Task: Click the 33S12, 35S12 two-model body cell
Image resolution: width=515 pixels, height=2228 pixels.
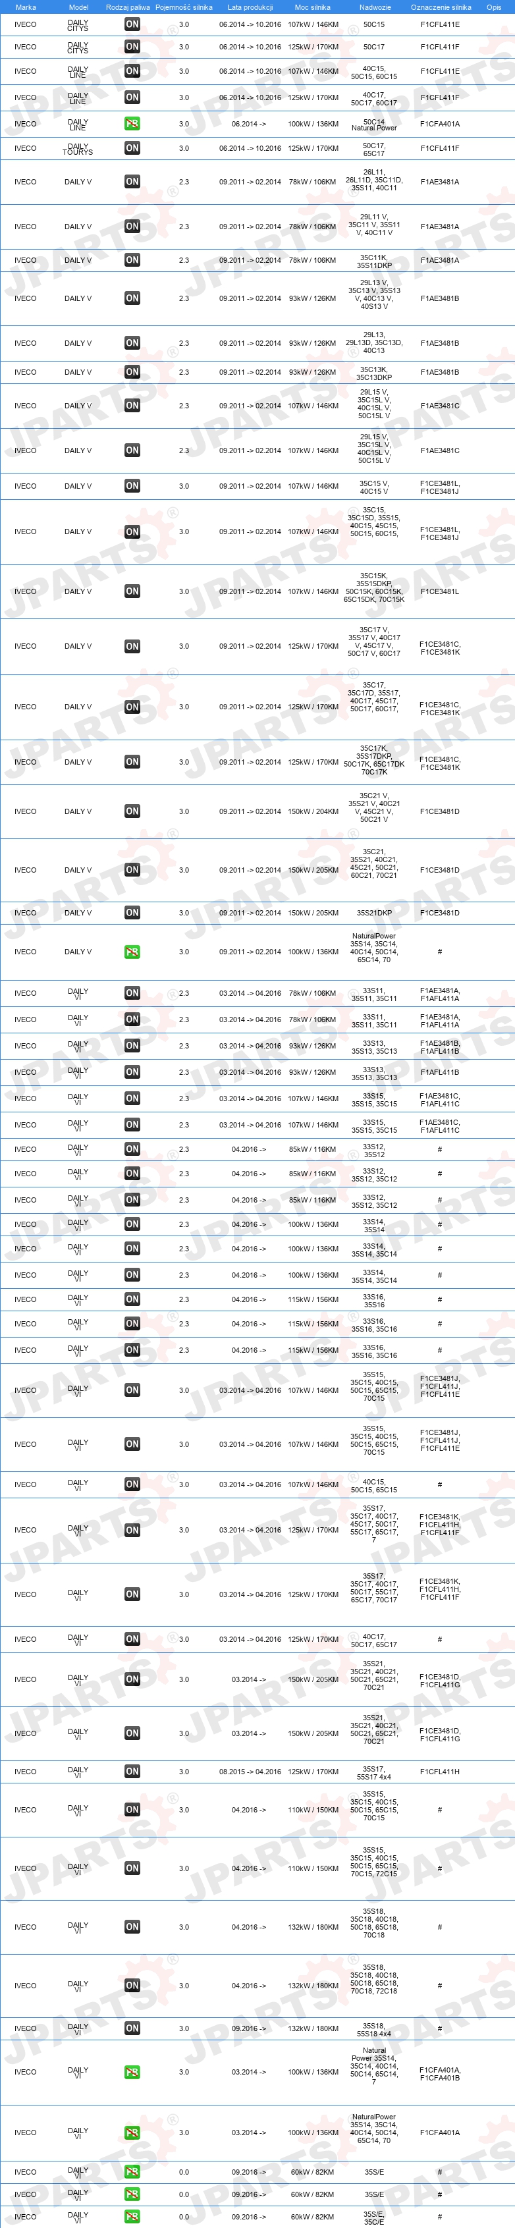Action: [x=374, y=1151]
